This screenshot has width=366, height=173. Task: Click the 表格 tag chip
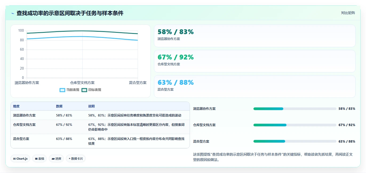pos(39,159)
